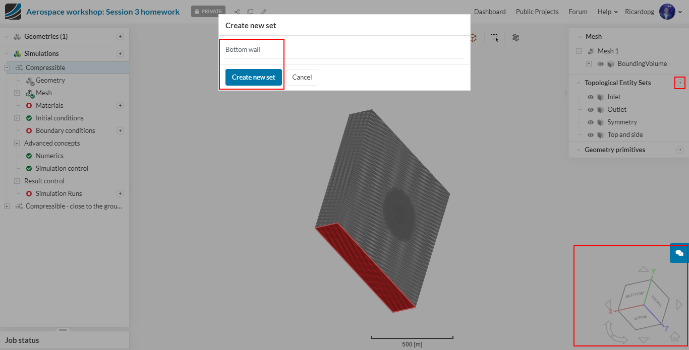
Task: Collapse the Mesh 1 tree node
Action: [x=579, y=51]
